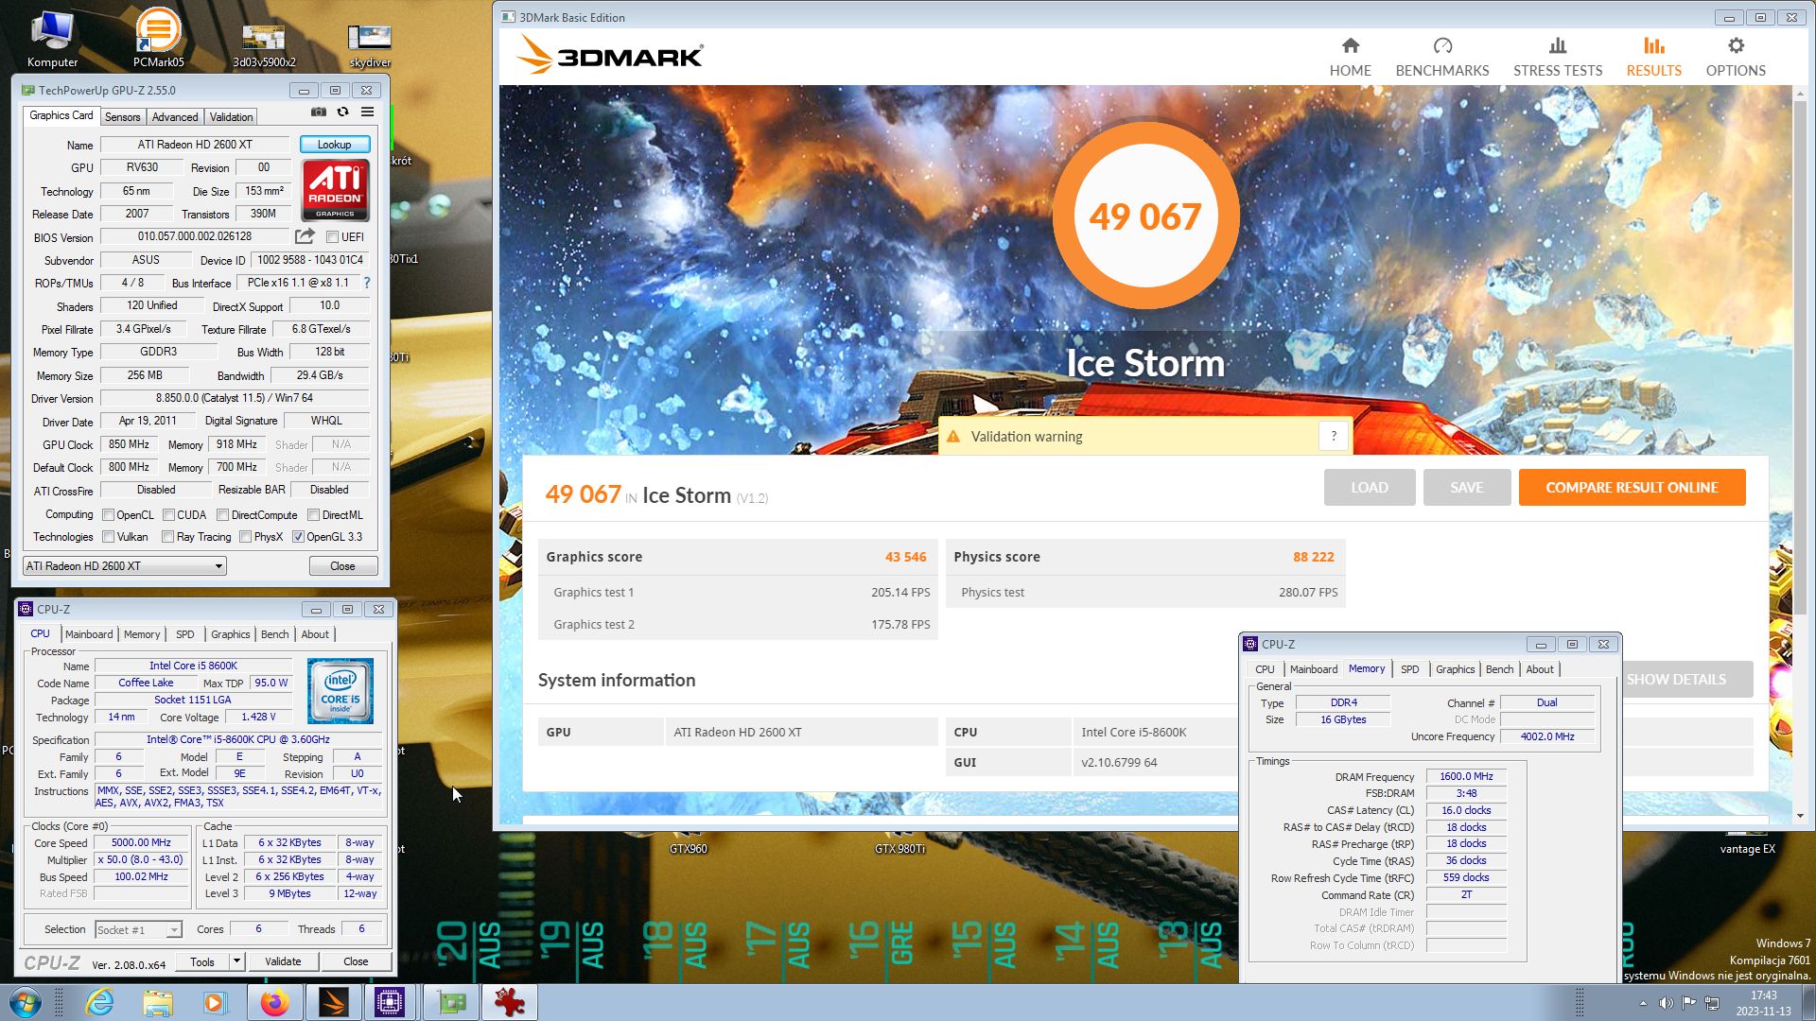Toggle the DirectML checkbox

pos(313,515)
